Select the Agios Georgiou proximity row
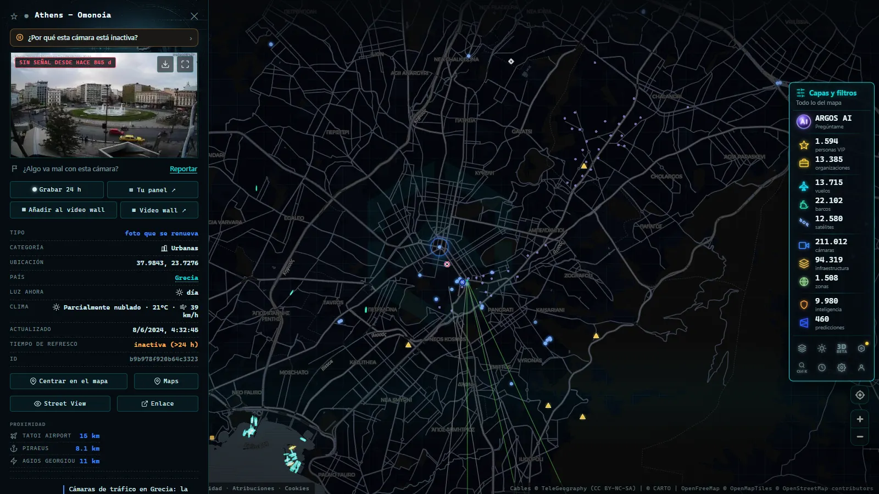Image resolution: width=879 pixels, height=494 pixels. pos(55,461)
